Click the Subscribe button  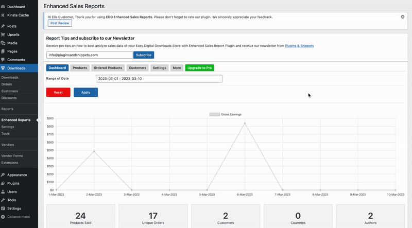click(144, 55)
